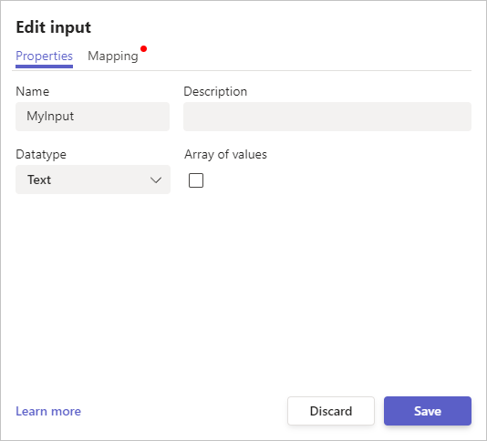
Task: Enable the Array of values checkbox
Action: 196,180
